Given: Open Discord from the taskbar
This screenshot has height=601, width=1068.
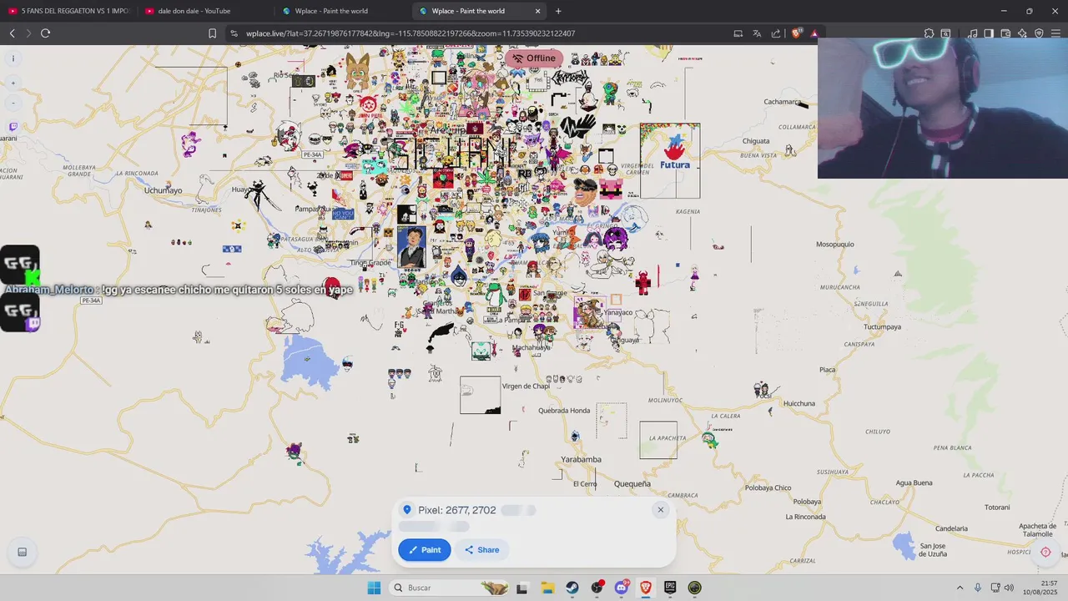Looking at the screenshot, I should [622, 588].
